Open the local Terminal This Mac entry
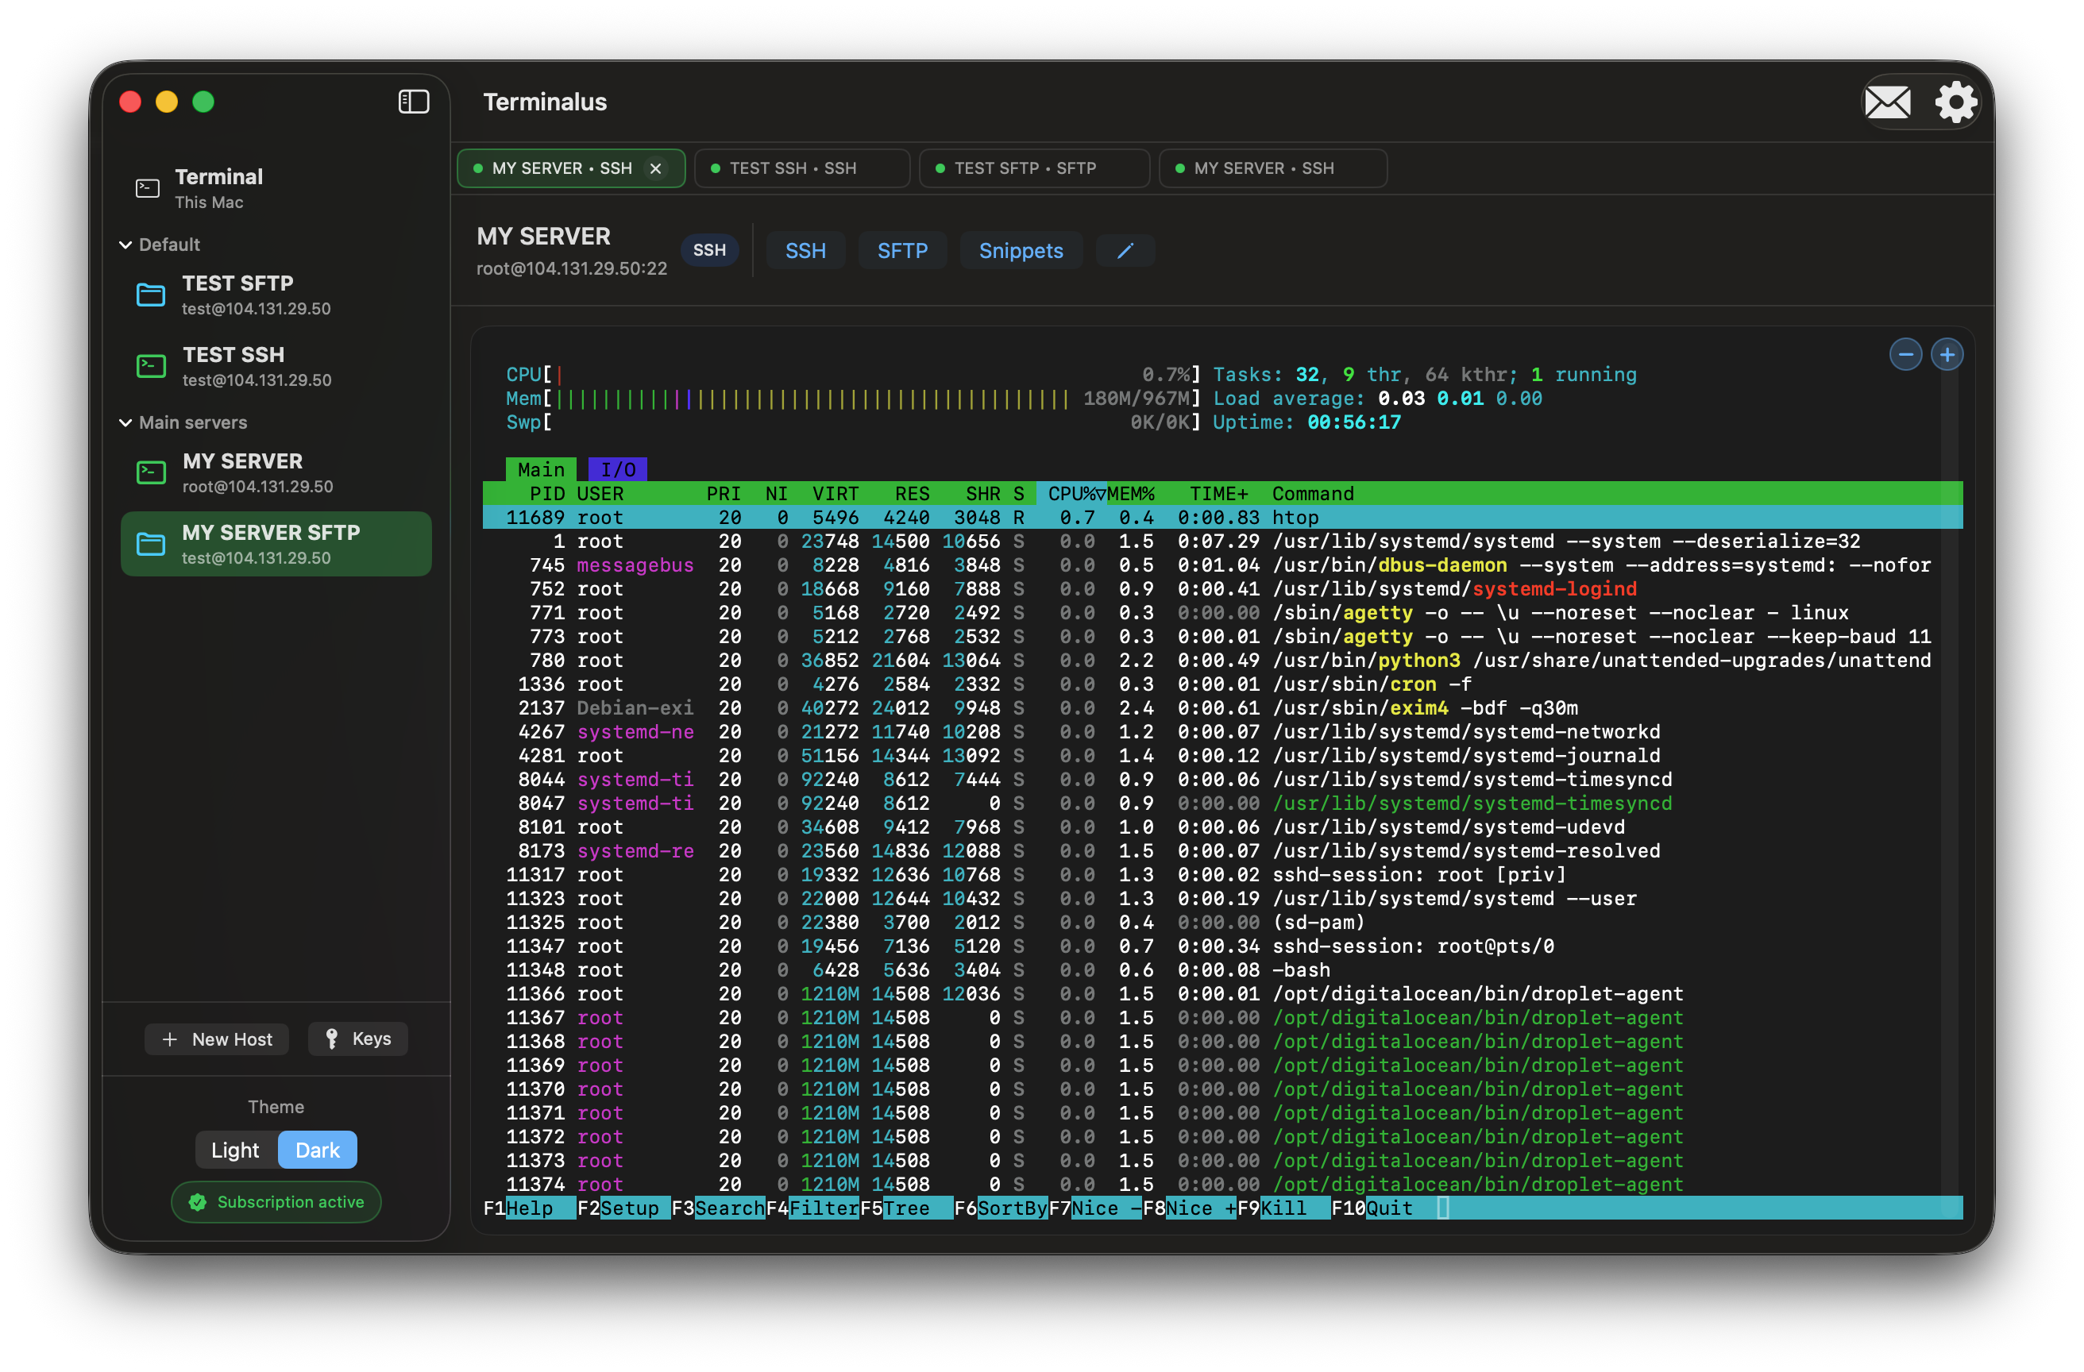2084x1372 pixels. (x=219, y=187)
